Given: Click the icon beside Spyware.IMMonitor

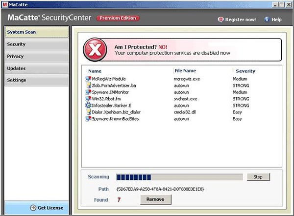Looking at the screenshot, I should [x=88, y=92].
